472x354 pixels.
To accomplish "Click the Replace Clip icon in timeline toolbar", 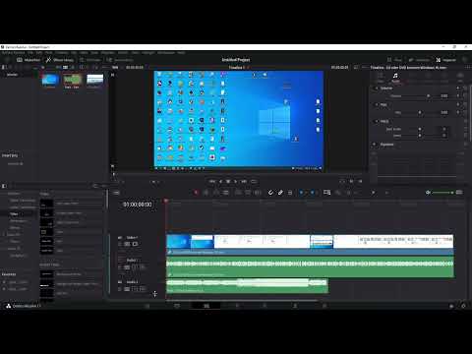I will tap(258, 193).
